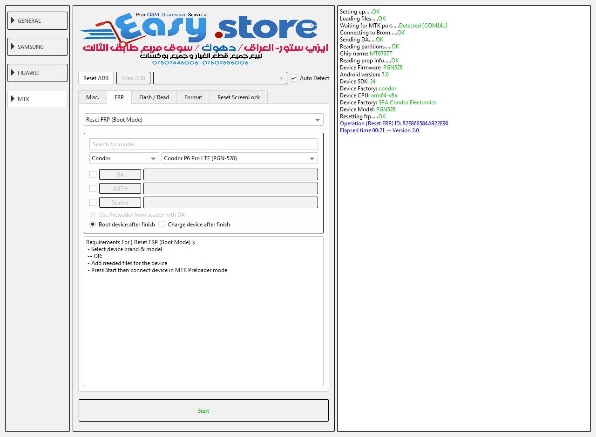Open the Condor brand dropdown

pos(124,158)
